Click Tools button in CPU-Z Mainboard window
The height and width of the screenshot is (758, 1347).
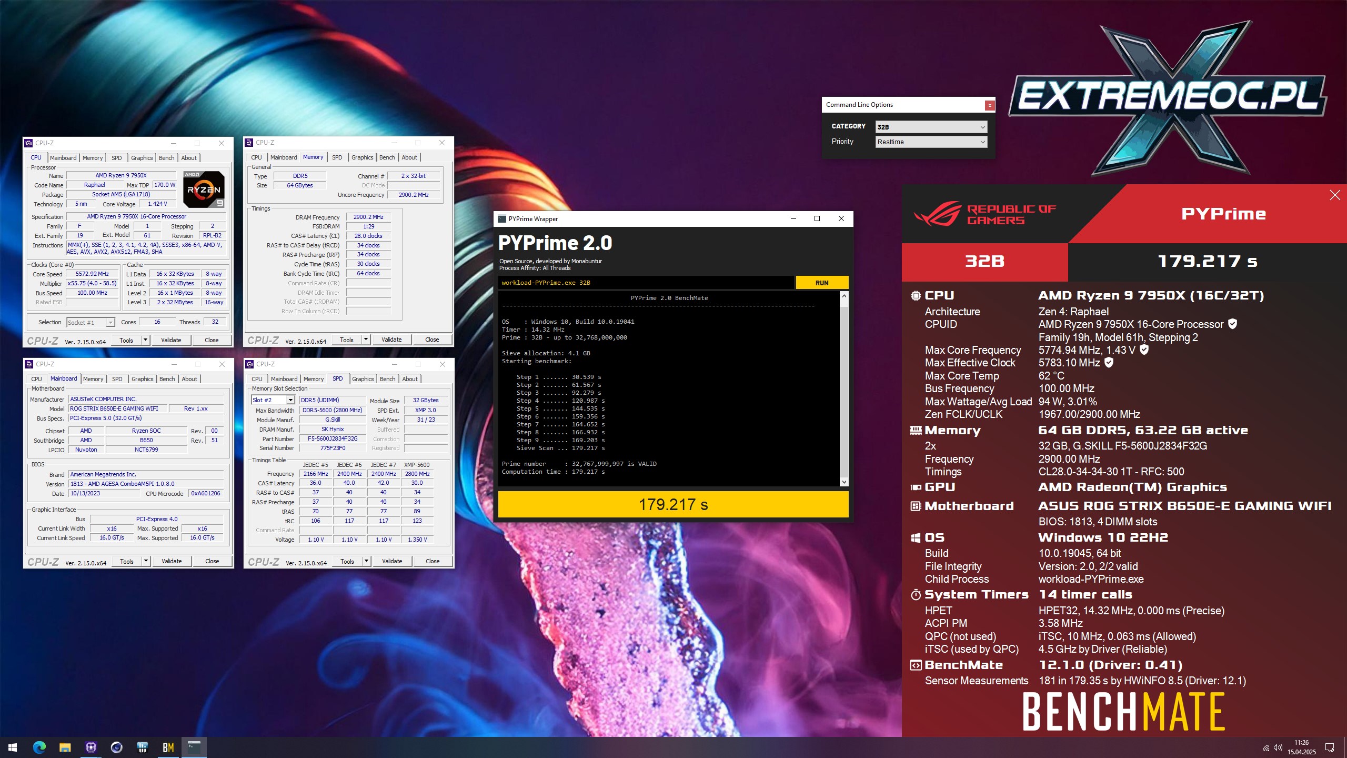(x=127, y=561)
